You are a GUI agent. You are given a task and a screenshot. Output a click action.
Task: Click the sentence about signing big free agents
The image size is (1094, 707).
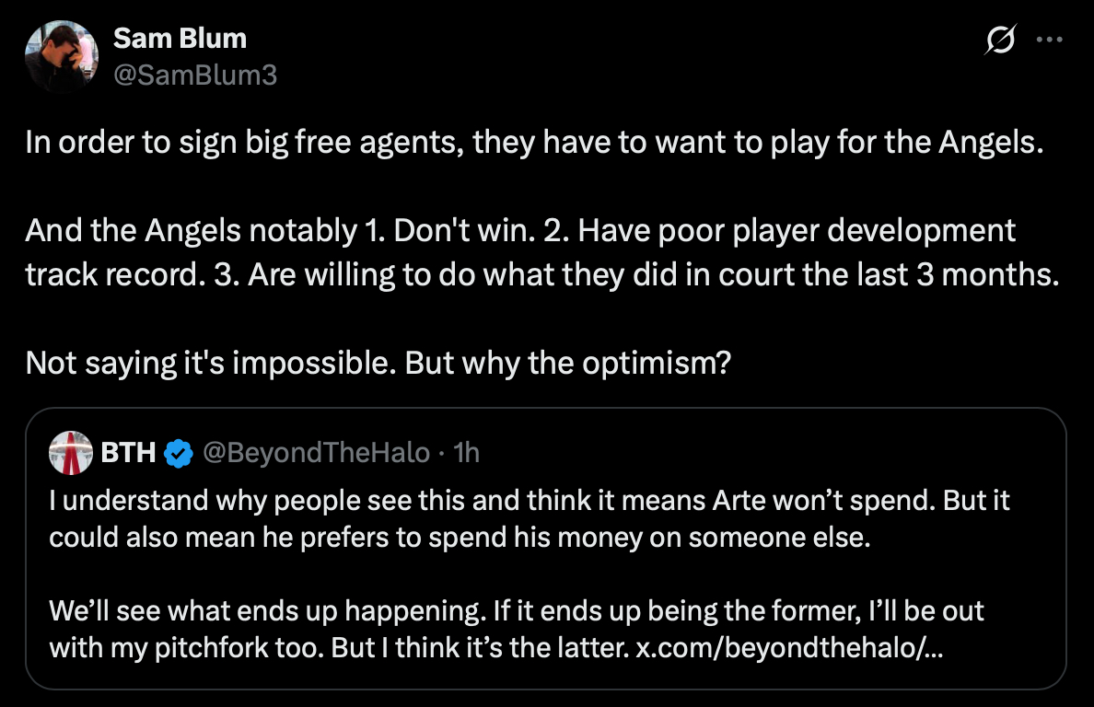click(534, 143)
